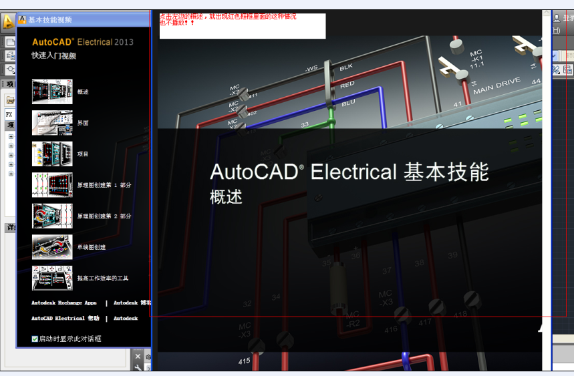The height and width of the screenshot is (376, 574).
Task: Expand the third project tree node
Action: (x=11, y=155)
